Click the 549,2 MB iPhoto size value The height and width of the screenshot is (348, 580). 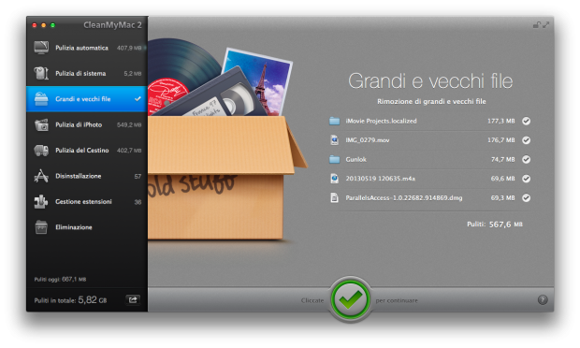(x=129, y=125)
